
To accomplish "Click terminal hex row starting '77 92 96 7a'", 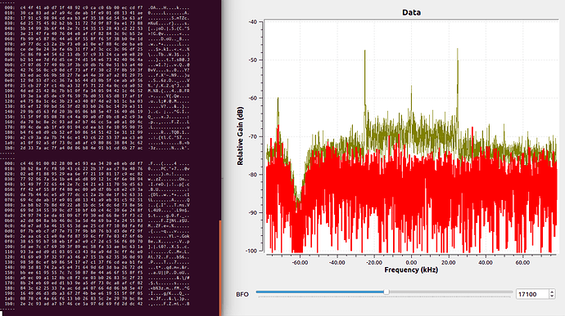I will point(97,179).
